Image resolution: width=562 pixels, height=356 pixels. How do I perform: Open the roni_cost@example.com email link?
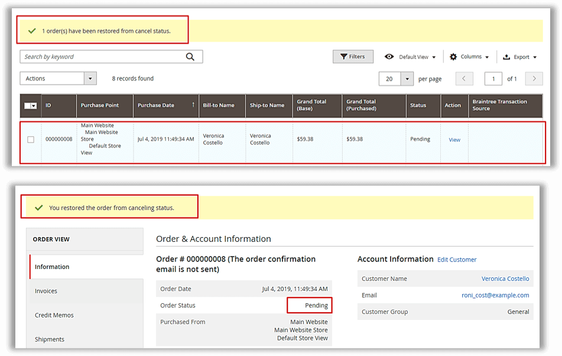pos(495,295)
